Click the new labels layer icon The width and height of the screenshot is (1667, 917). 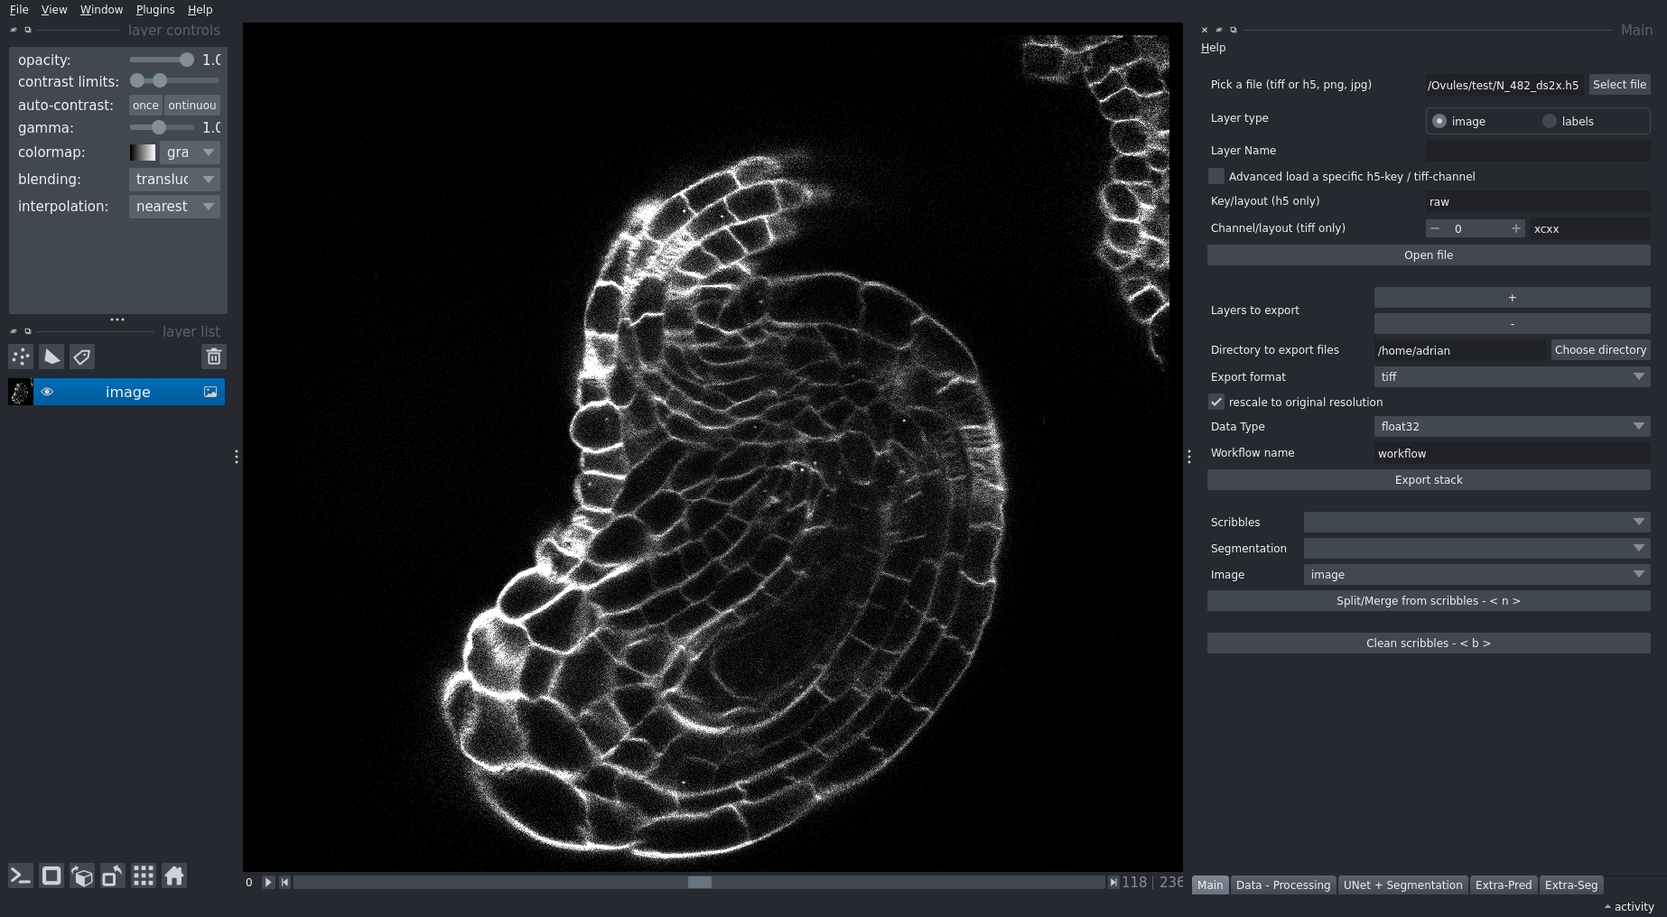tap(82, 357)
